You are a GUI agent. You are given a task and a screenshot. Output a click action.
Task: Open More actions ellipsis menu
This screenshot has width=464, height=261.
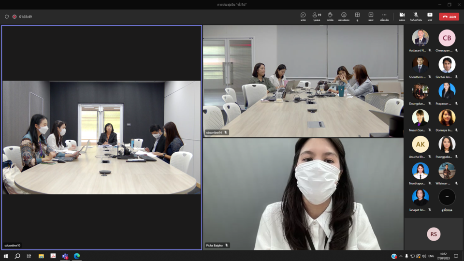384,16
